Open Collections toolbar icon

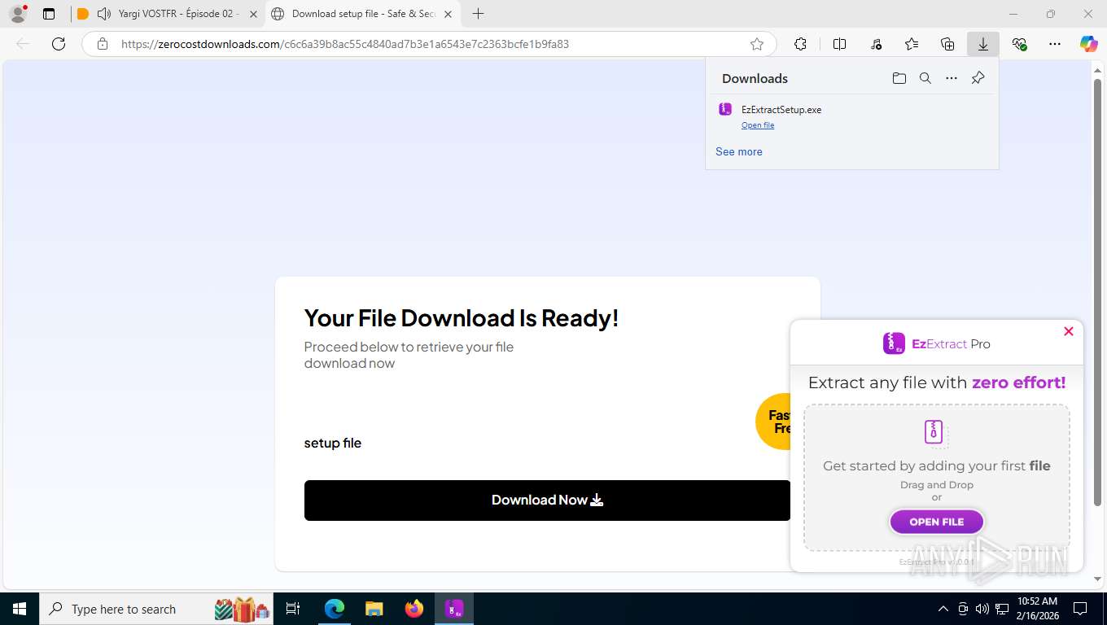pyautogui.click(x=947, y=44)
